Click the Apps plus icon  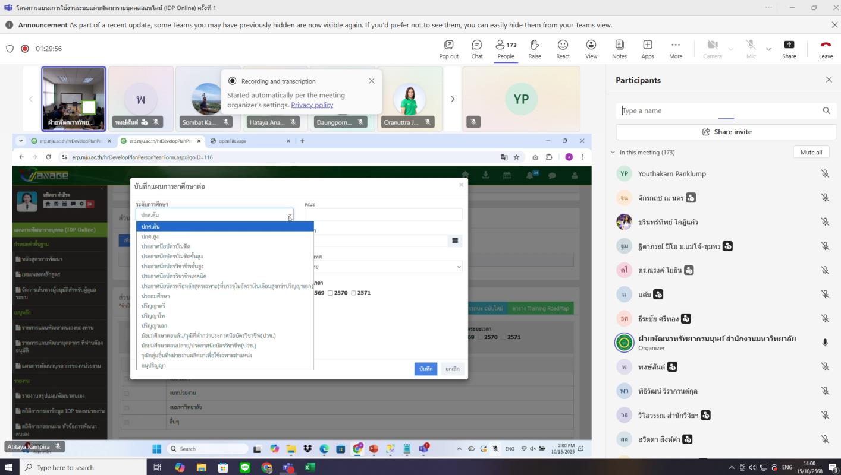tap(647, 49)
